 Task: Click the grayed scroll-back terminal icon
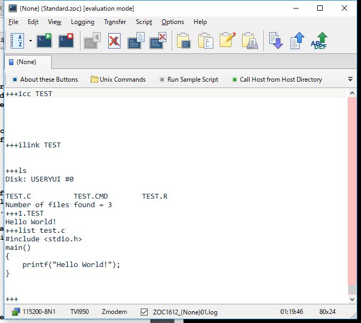click(92, 41)
